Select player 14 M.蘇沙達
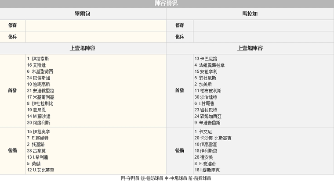The height and width of the screenshot is (181, 334). coord(39,116)
